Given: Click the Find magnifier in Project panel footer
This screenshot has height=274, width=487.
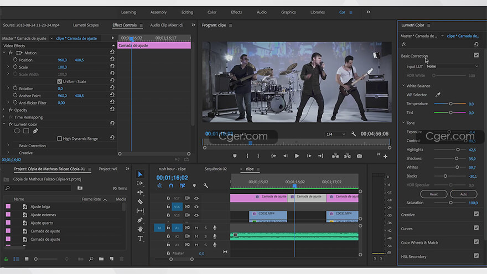Looking at the screenshot, I should [91, 259].
